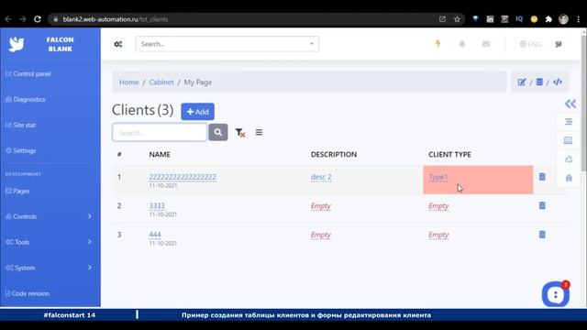Viewport: 587px width, 330px height.
Task: Expand the System sidebar section
Action: (x=49, y=268)
